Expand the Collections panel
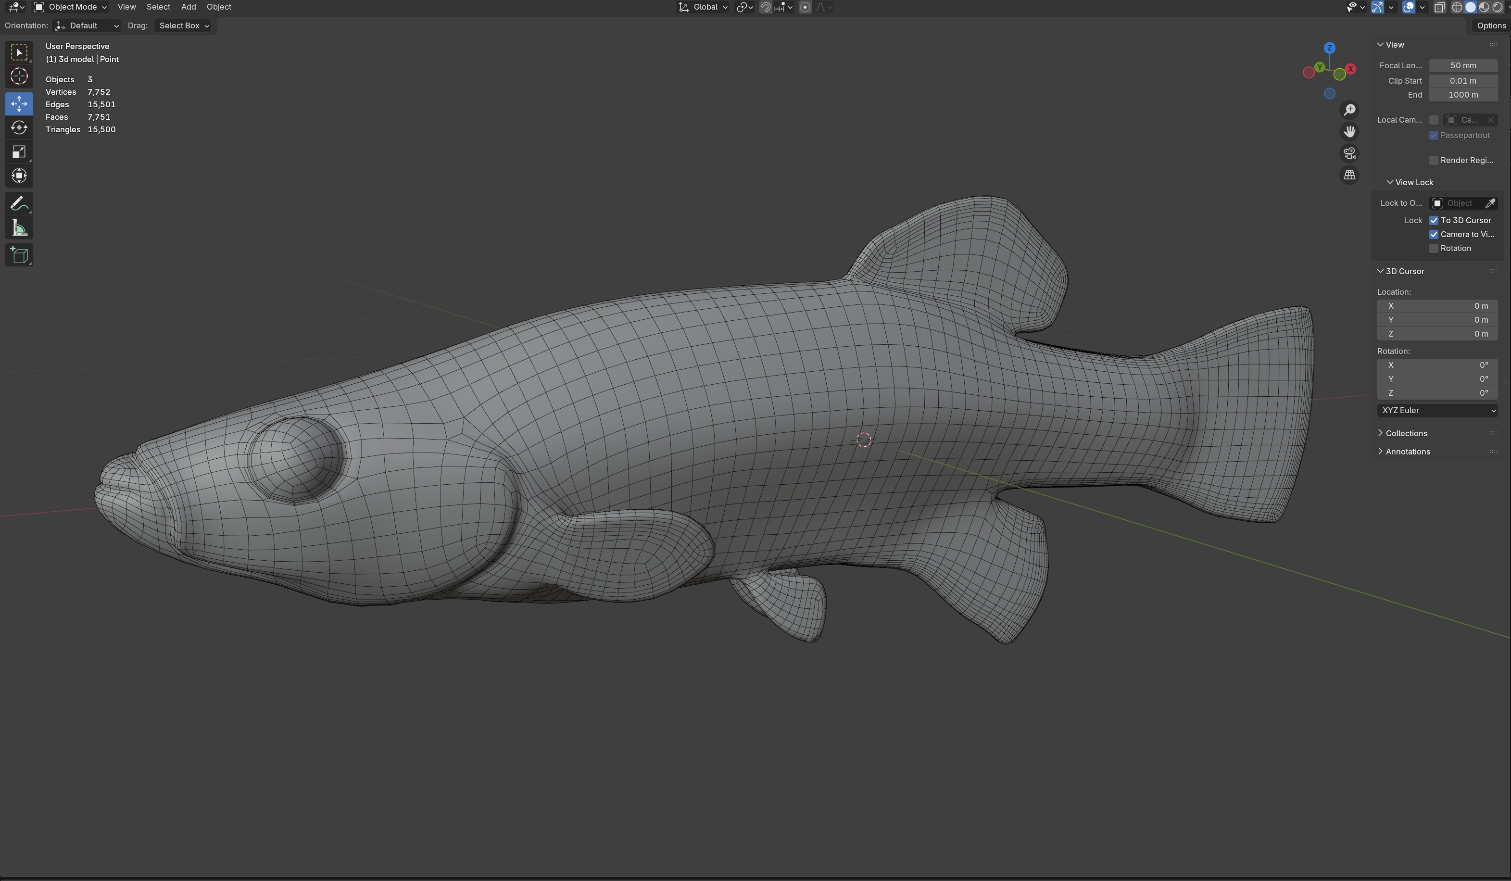This screenshot has height=881, width=1511. [x=1406, y=433]
